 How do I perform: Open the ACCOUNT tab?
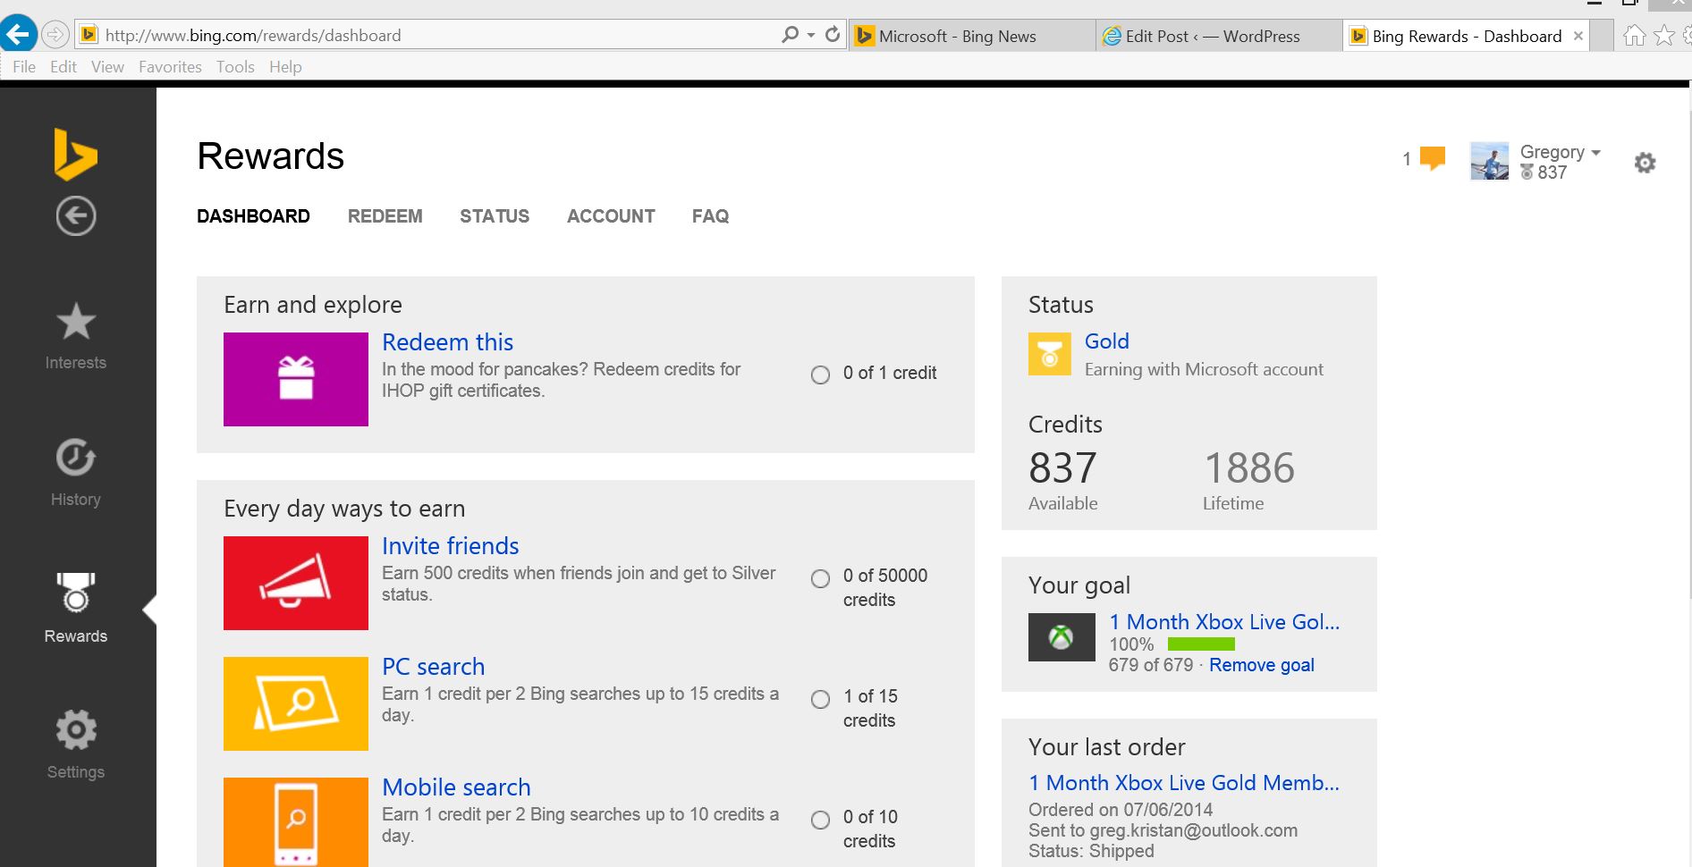[611, 216]
